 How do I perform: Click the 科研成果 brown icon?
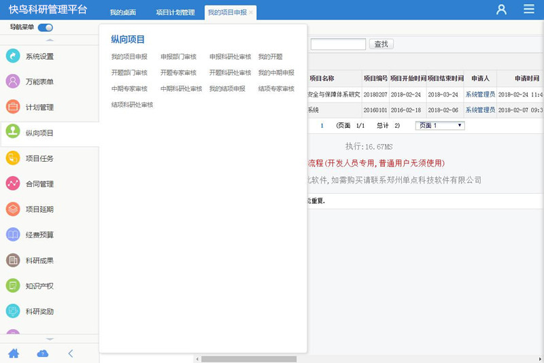point(13,260)
